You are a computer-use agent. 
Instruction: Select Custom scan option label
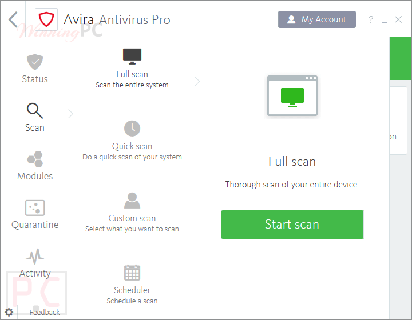(132, 218)
